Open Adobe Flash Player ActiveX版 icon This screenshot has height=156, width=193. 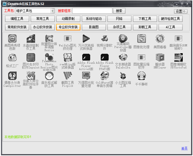[x=86, y=57]
